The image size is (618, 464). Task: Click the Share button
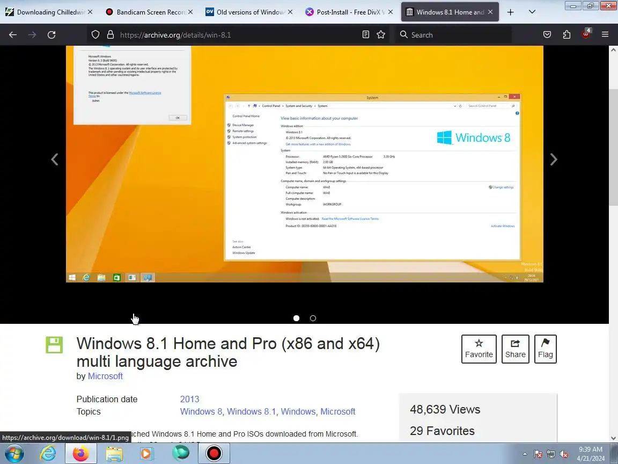(x=515, y=349)
